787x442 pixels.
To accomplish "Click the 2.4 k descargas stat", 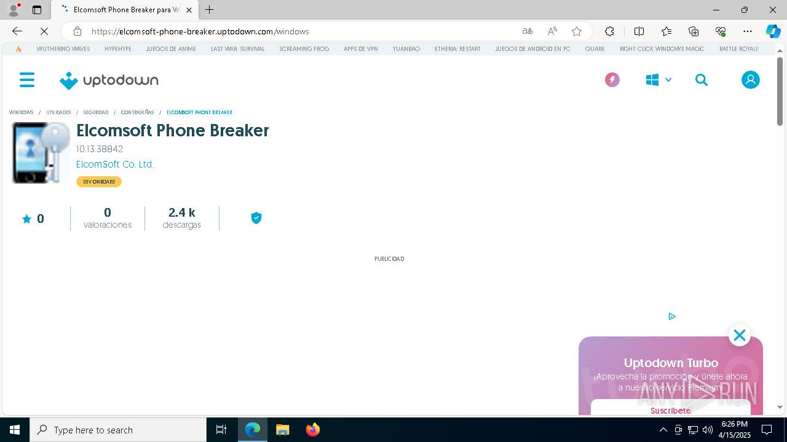I will (x=182, y=218).
